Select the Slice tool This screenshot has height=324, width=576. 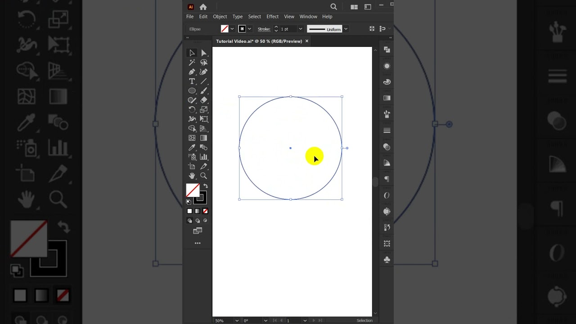click(x=204, y=166)
